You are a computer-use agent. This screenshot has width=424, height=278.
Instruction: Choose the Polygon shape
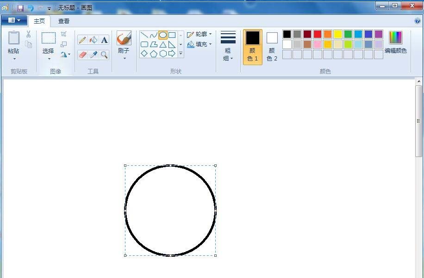click(153, 44)
